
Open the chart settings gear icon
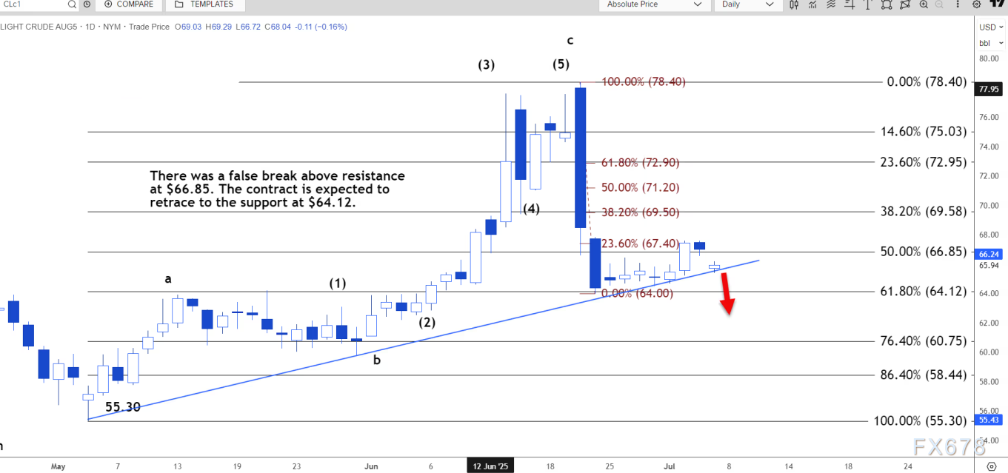(x=977, y=4)
